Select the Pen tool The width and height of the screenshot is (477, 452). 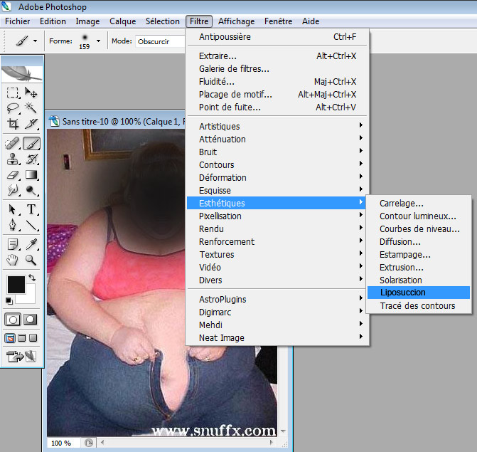click(x=13, y=225)
